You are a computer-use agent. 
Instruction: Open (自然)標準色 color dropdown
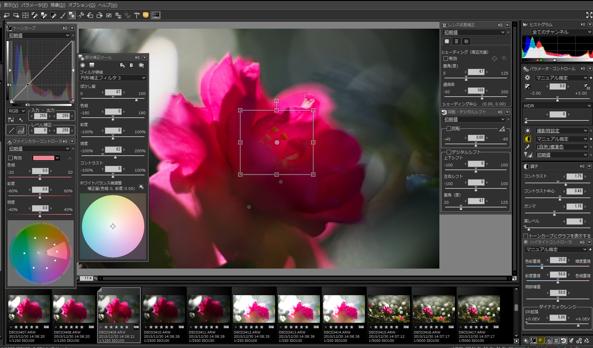[x=562, y=147]
